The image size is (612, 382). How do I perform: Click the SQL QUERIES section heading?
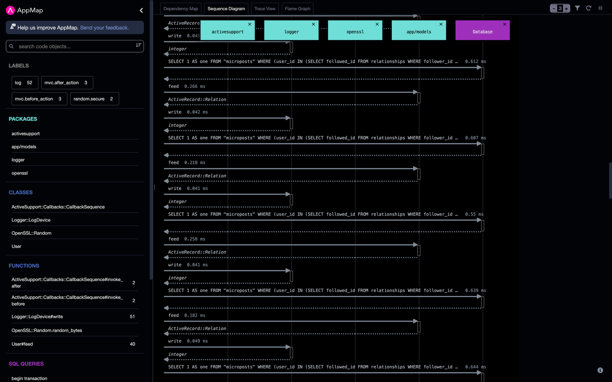(26, 364)
